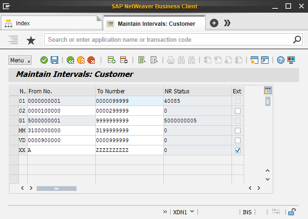Click the To Number column header
The width and height of the screenshot is (308, 219).
coord(130,91)
